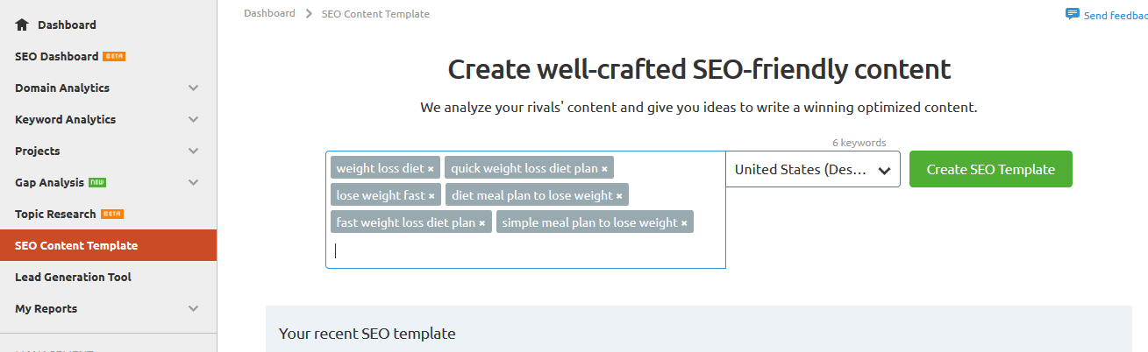Open the United States country dropdown
The height and width of the screenshot is (352, 1148).
pos(812,170)
